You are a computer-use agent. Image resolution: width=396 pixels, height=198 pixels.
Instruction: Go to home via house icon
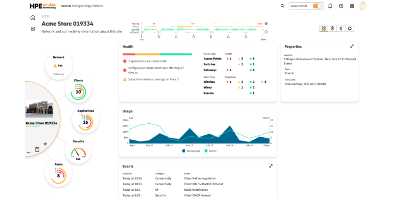(32, 17)
